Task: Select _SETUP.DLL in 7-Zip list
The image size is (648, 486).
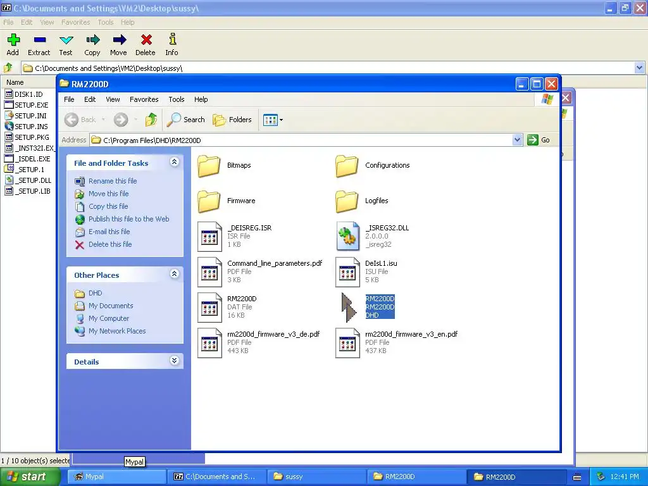Action: [x=28, y=180]
